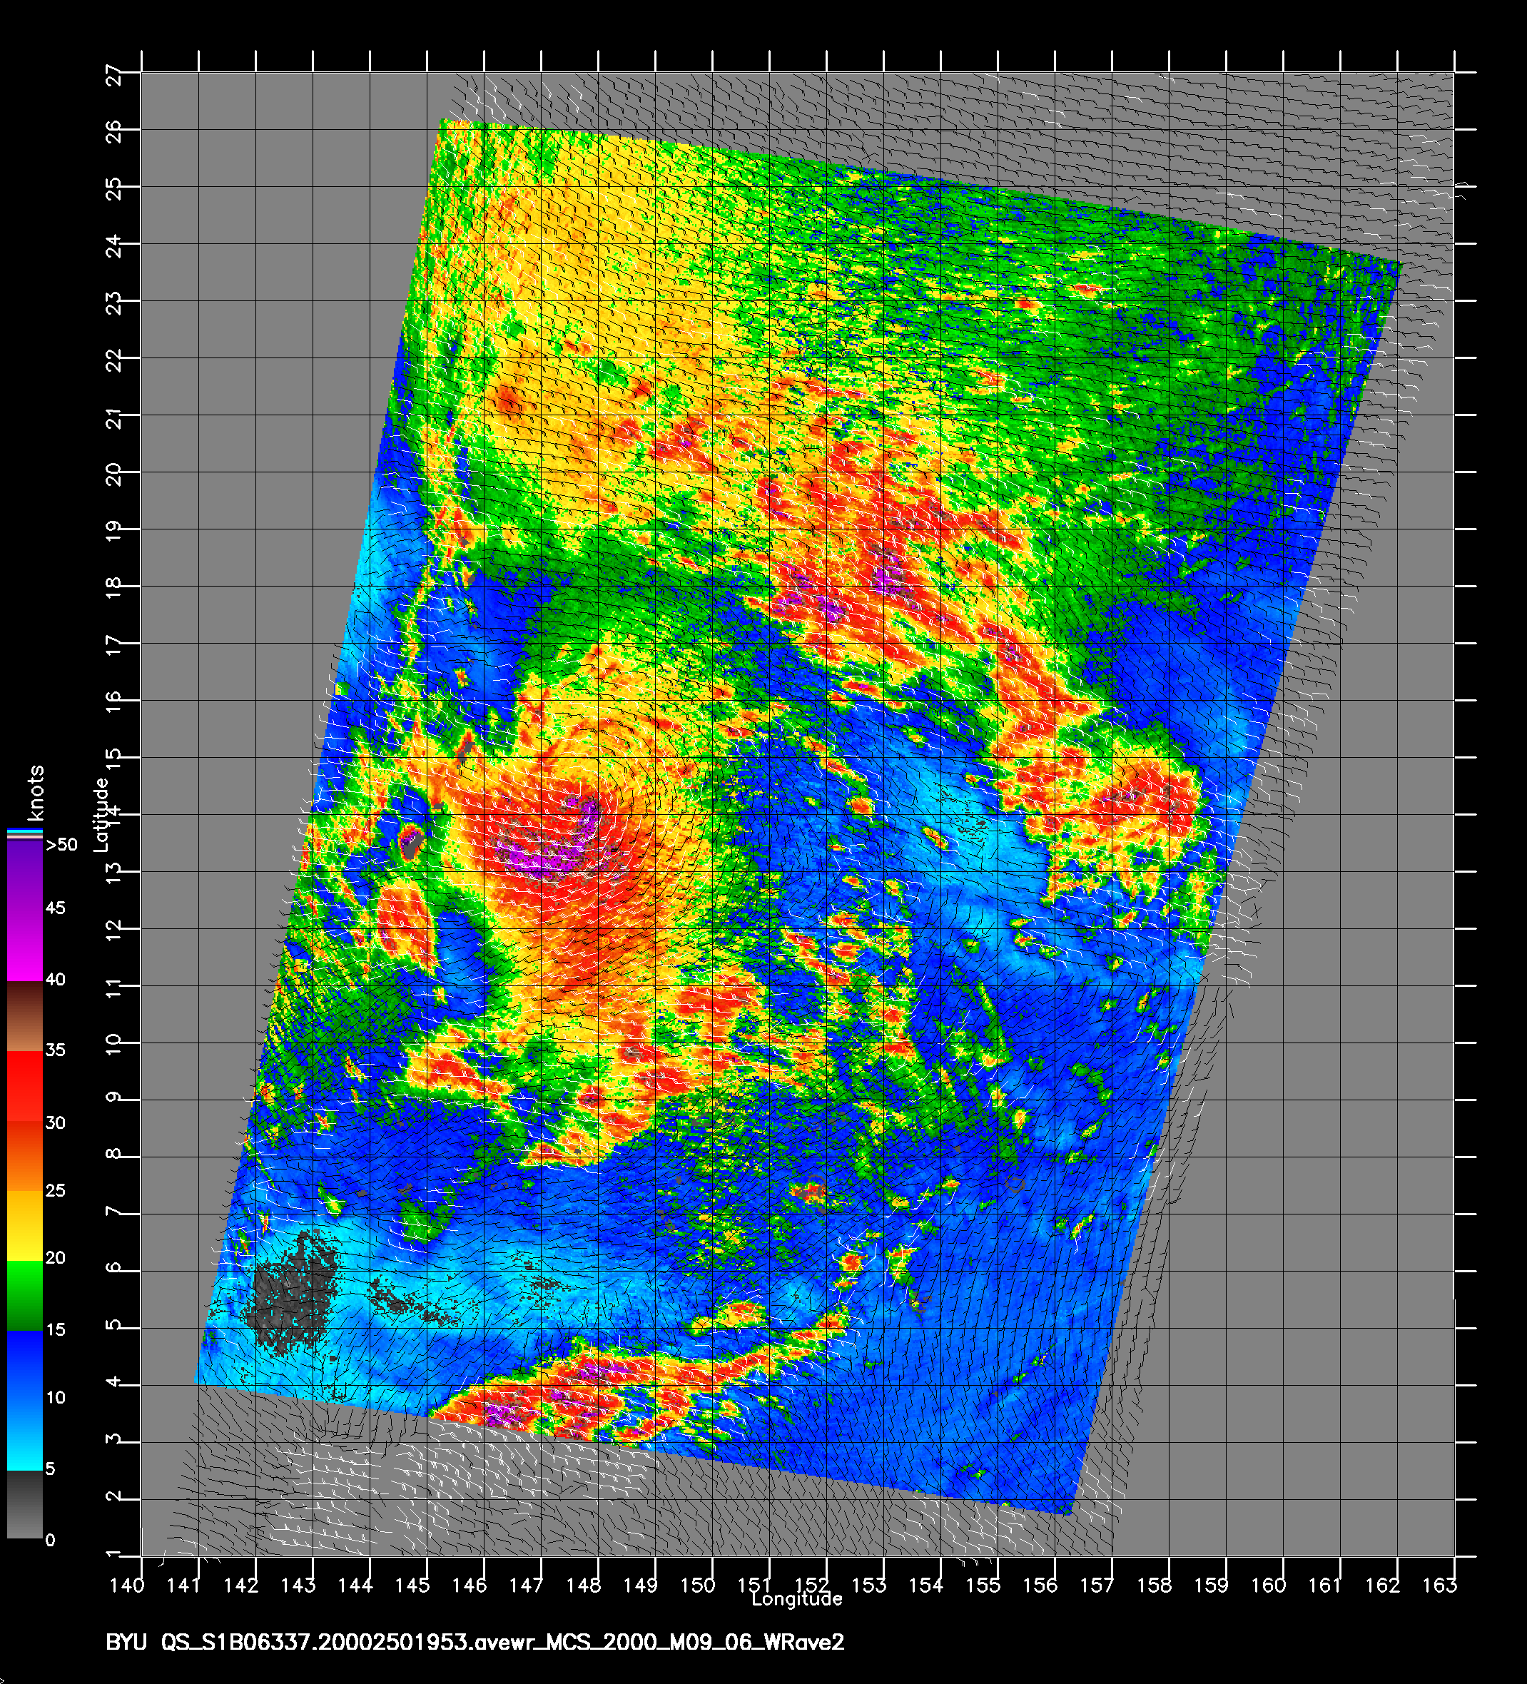The height and width of the screenshot is (1684, 1527).
Task: Click the latitude axis tick label '3'
Action: [x=114, y=1441]
